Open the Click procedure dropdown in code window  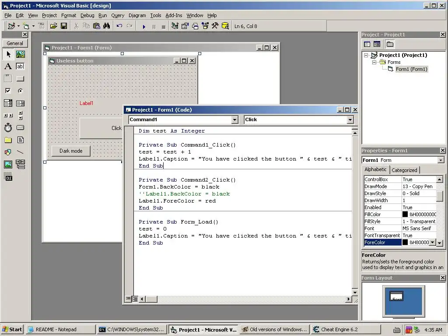[x=350, y=120]
